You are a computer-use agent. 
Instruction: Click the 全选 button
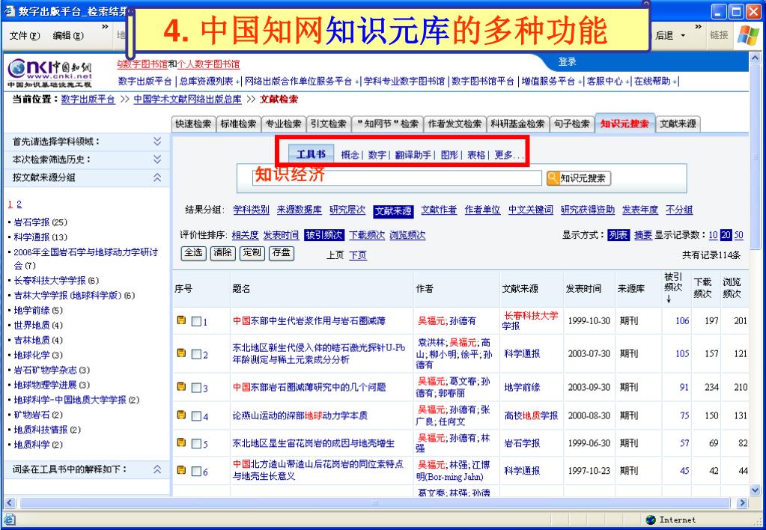coord(193,252)
